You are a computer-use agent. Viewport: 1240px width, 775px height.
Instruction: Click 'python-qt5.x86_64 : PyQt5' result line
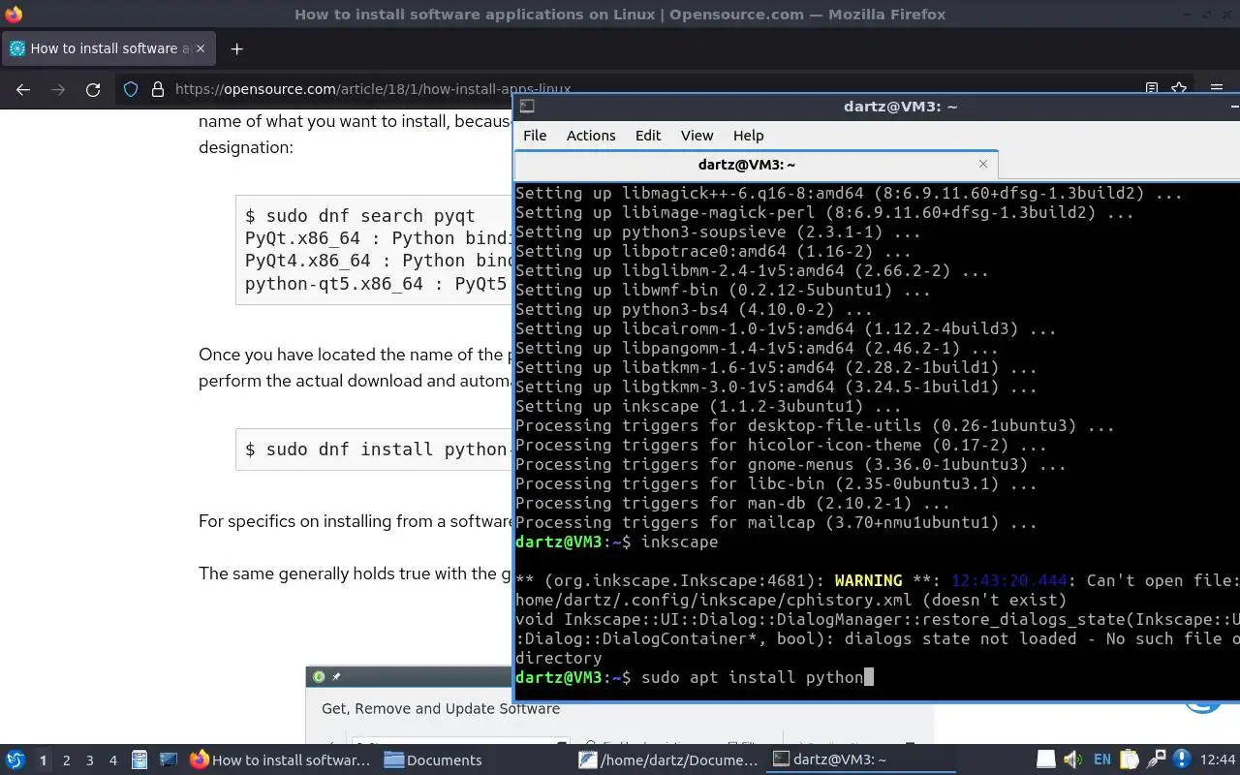point(377,284)
